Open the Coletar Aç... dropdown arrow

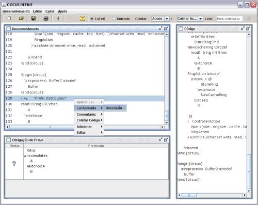click(201, 19)
